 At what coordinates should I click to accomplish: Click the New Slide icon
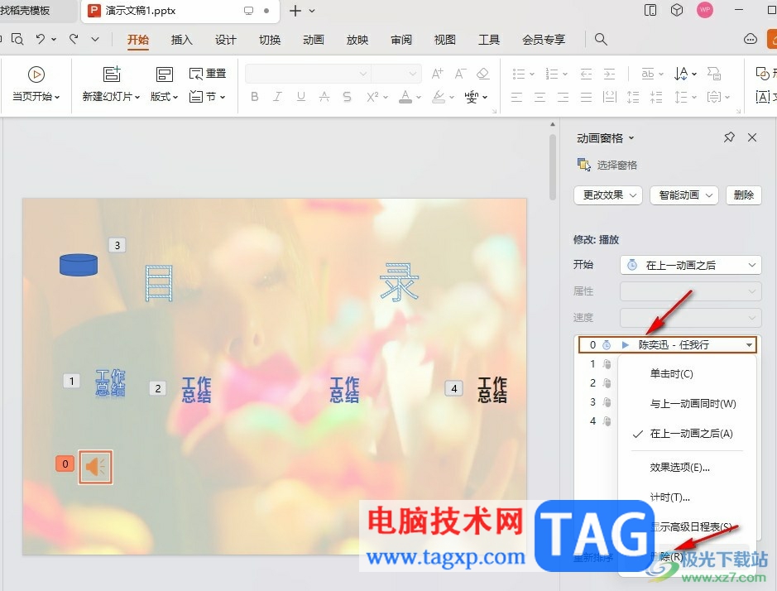[x=112, y=74]
